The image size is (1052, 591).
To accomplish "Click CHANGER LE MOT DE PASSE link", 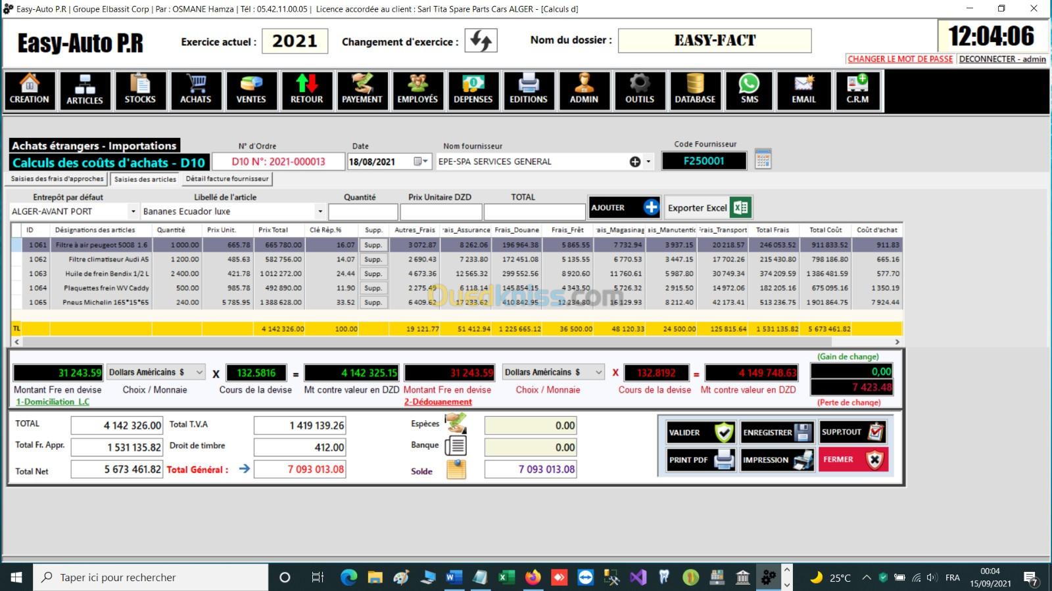I will click(x=899, y=59).
